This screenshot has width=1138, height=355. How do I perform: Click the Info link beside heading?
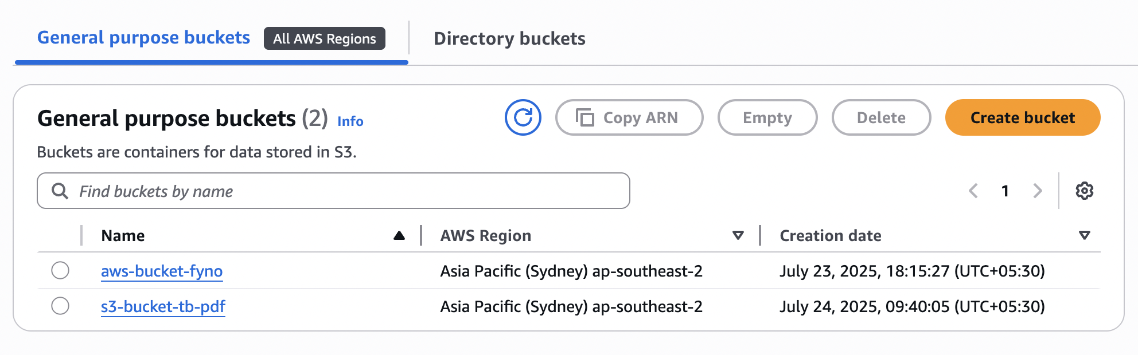coord(350,121)
